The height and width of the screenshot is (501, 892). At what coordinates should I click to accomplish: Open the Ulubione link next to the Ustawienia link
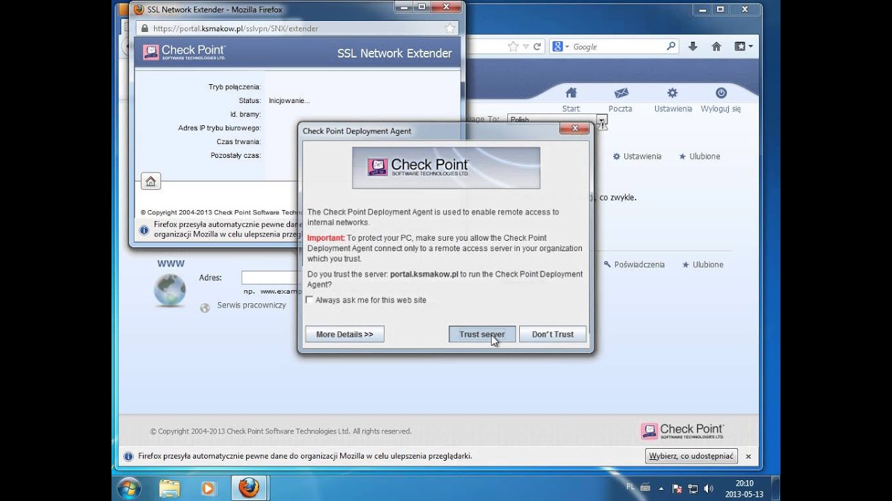pyautogui.click(x=700, y=157)
